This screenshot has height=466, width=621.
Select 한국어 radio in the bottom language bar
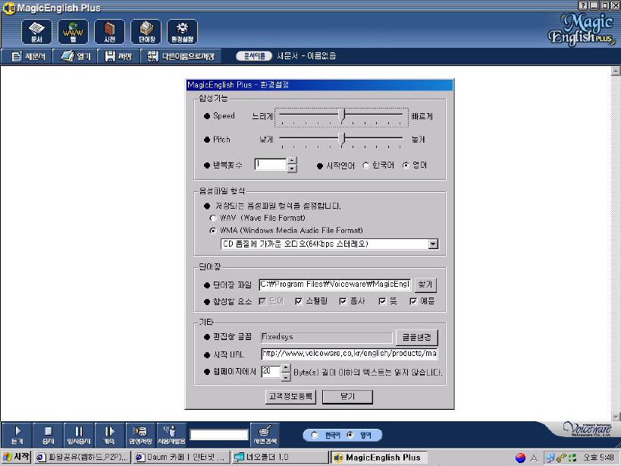tap(315, 435)
